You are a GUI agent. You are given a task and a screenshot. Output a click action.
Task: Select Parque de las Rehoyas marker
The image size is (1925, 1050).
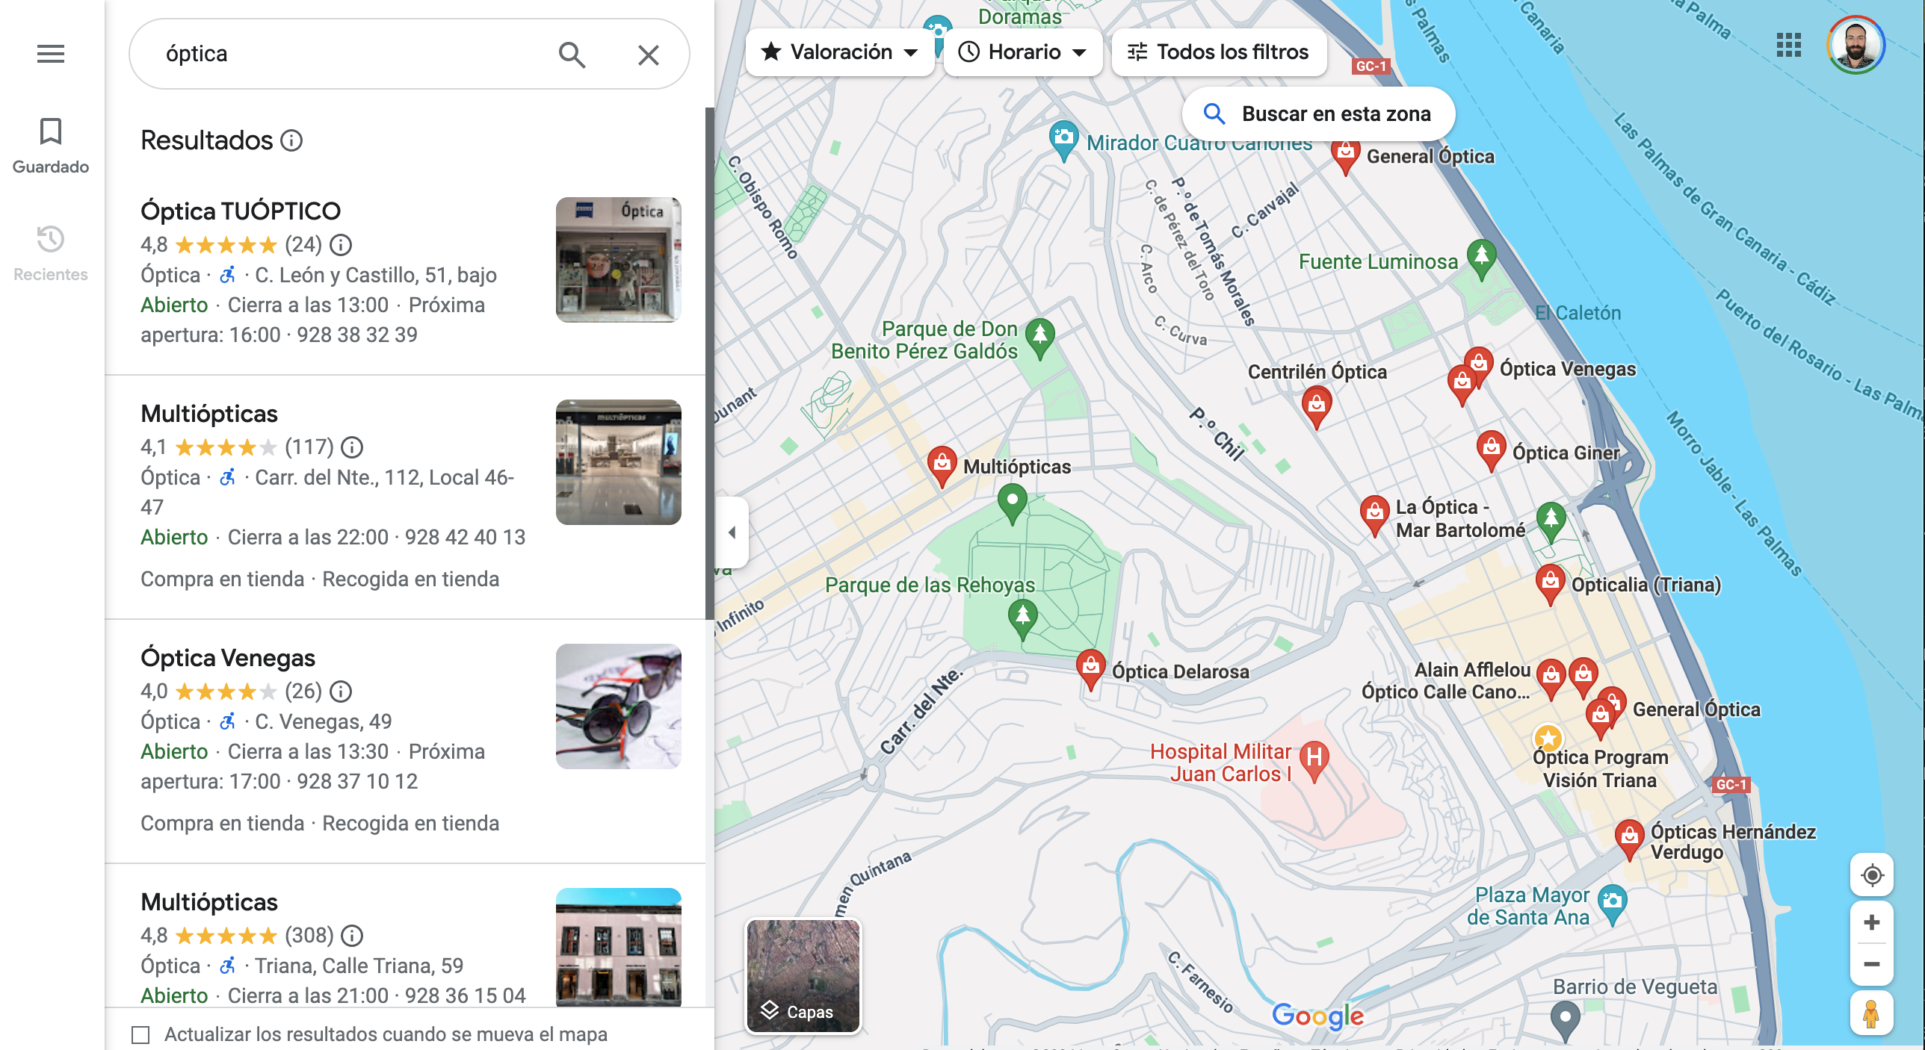1023,620
